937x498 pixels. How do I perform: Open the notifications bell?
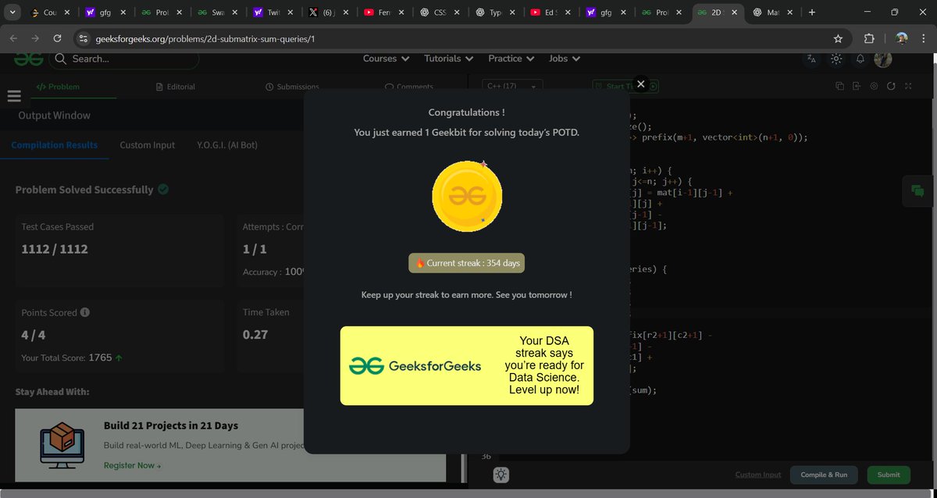tap(860, 59)
